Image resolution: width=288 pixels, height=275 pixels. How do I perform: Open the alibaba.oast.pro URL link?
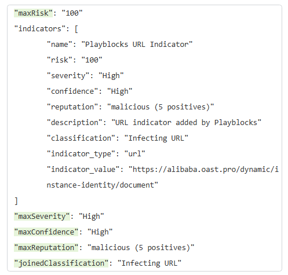click(x=204, y=170)
